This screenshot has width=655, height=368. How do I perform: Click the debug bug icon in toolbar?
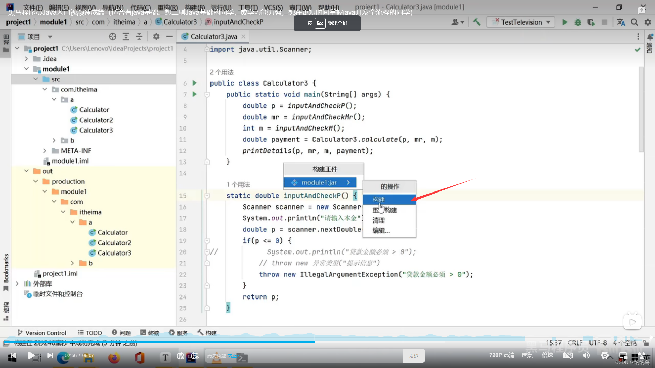click(578, 22)
